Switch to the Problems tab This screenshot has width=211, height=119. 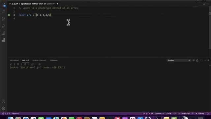point(14,60)
